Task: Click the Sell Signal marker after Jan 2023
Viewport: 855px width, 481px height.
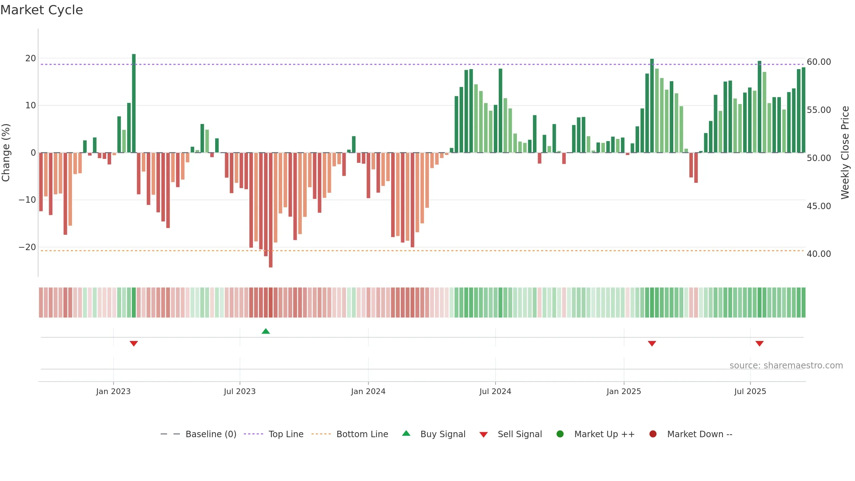Action: [134, 343]
